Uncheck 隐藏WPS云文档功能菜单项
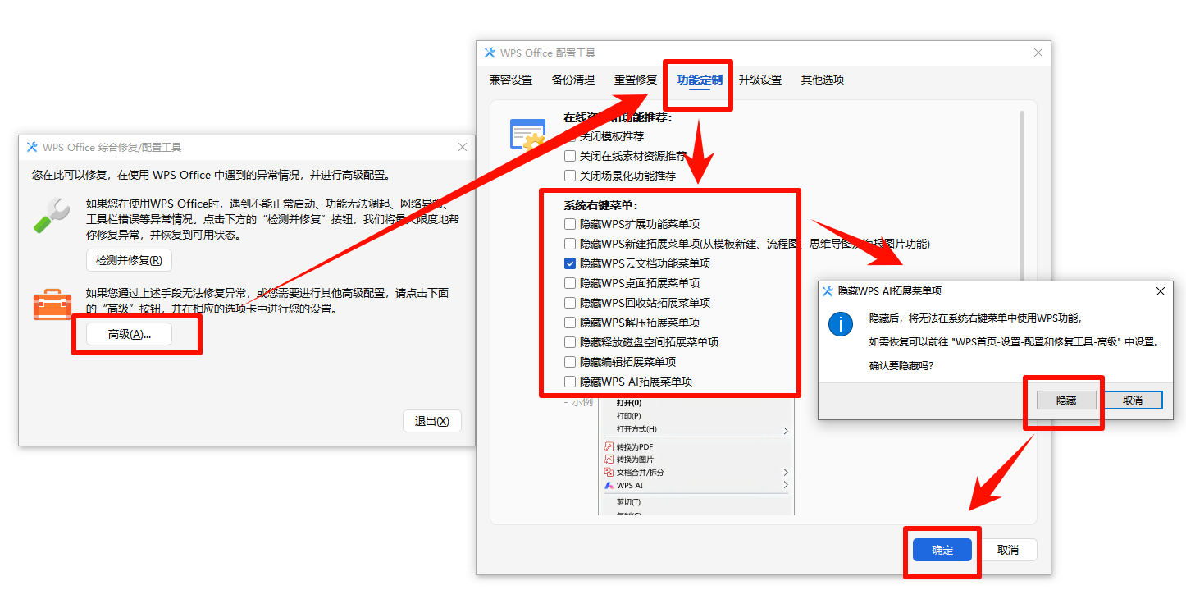 (x=570, y=263)
